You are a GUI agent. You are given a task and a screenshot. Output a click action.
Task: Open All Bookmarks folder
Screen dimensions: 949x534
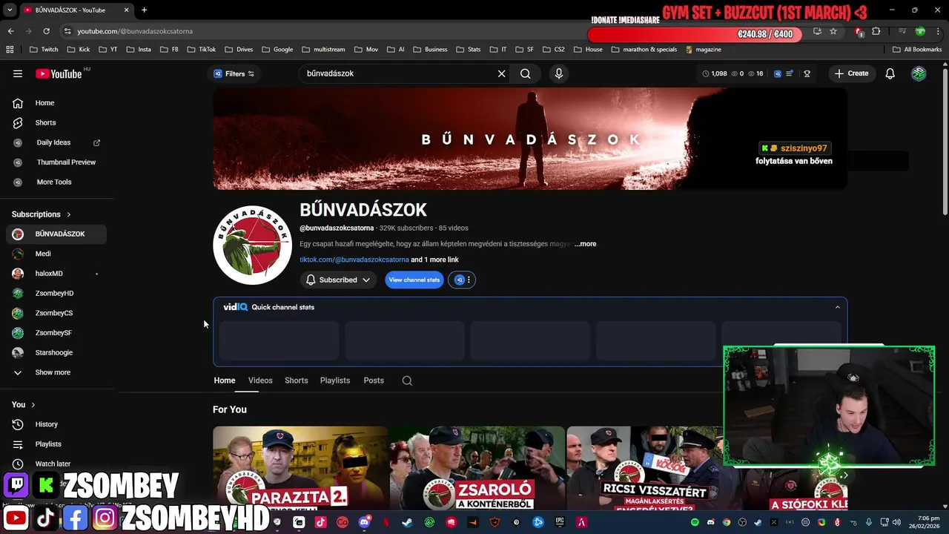tap(917, 50)
